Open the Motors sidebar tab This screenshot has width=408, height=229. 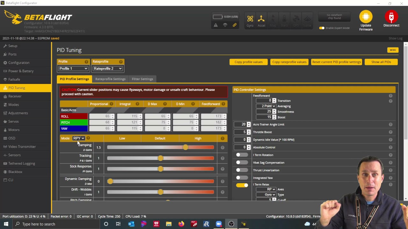coord(25,130)
